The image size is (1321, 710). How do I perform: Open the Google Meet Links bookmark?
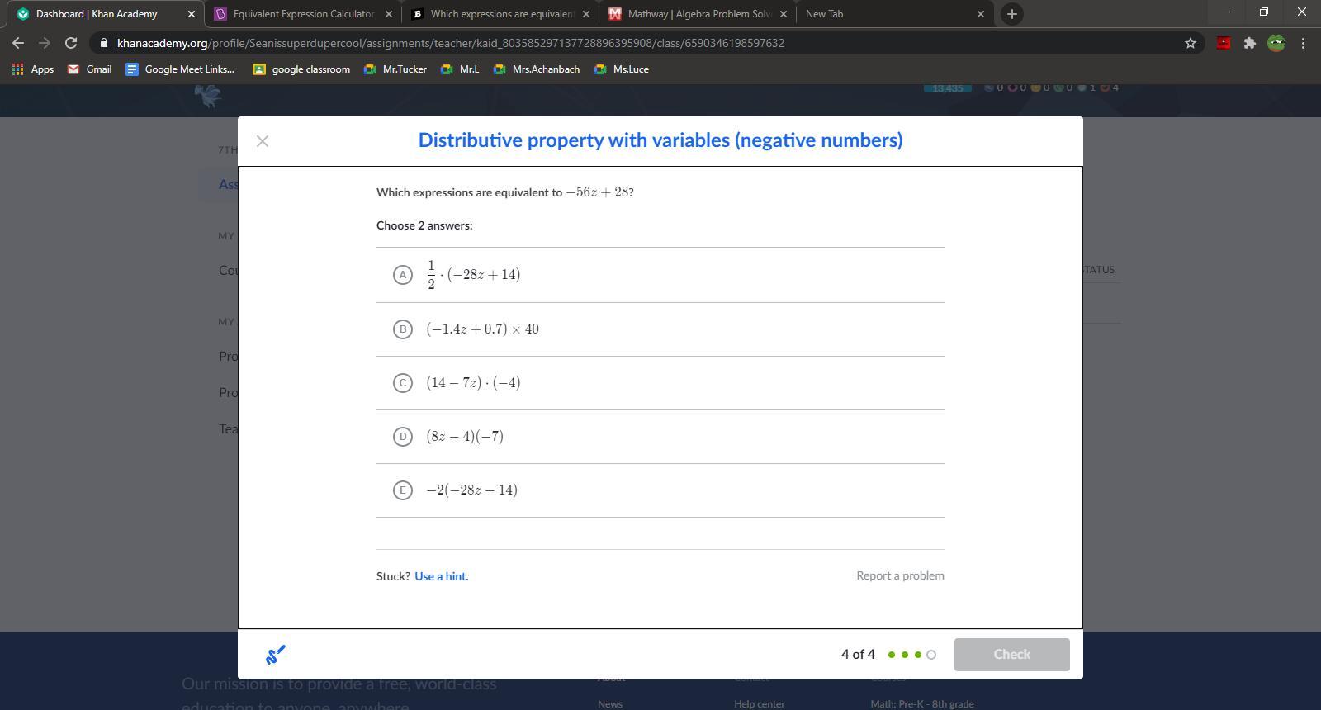(x=181, y=69)
